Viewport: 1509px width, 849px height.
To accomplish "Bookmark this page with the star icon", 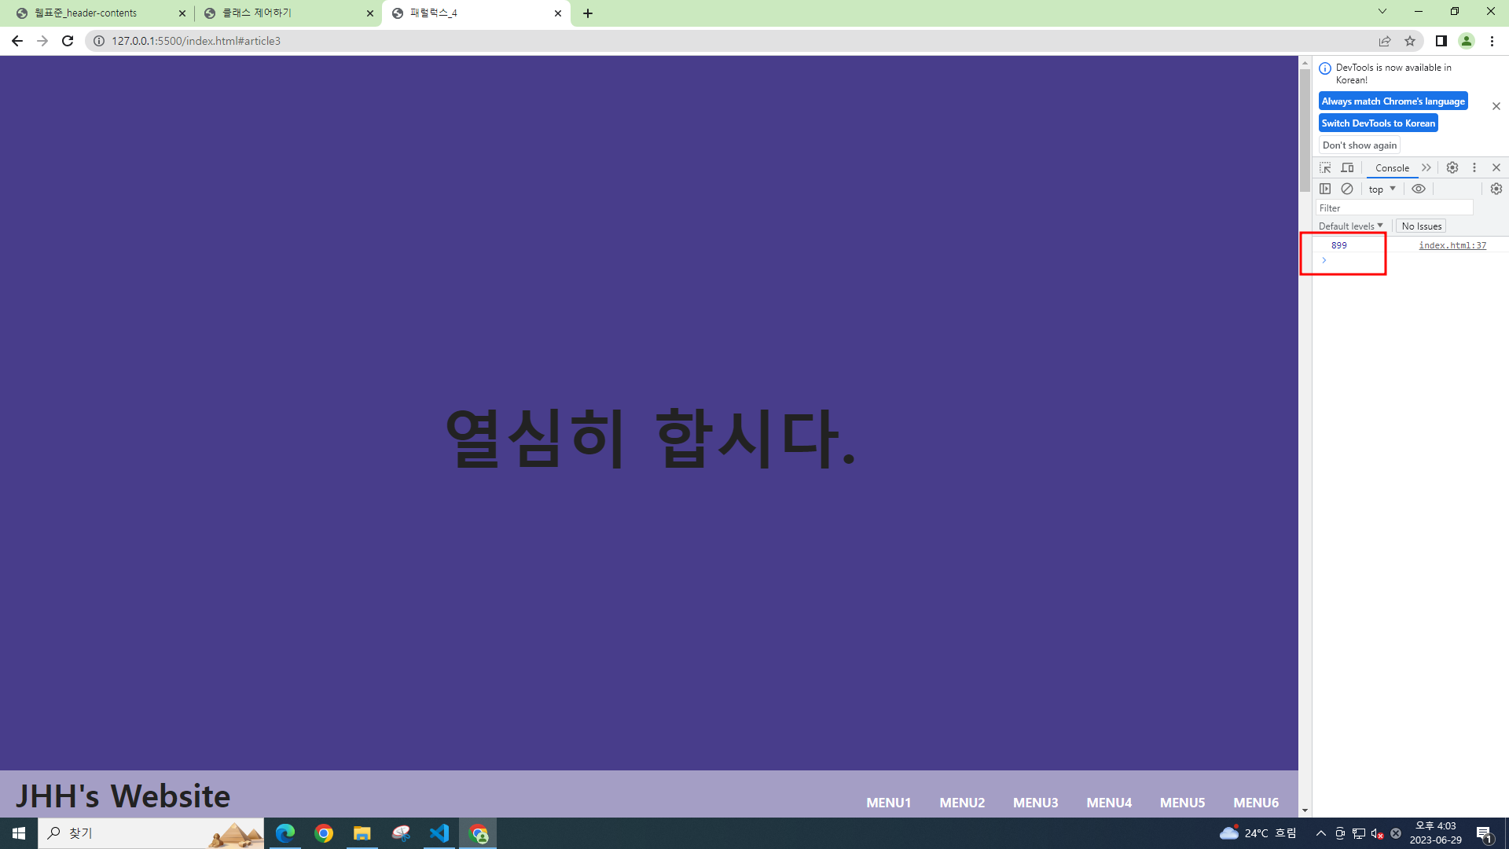I will 1410,41.
